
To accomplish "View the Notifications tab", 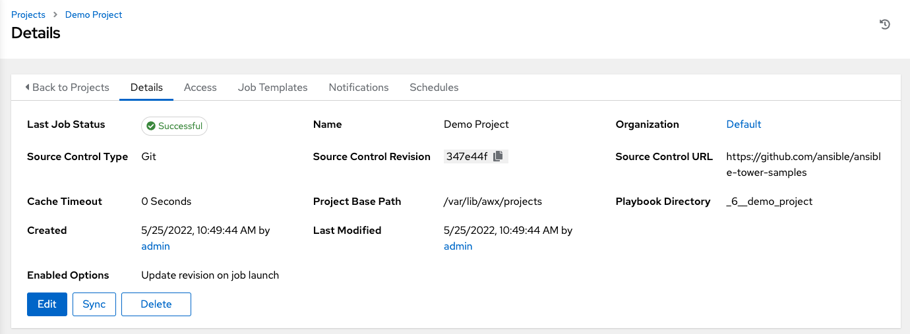I will (x=359, y=87).
